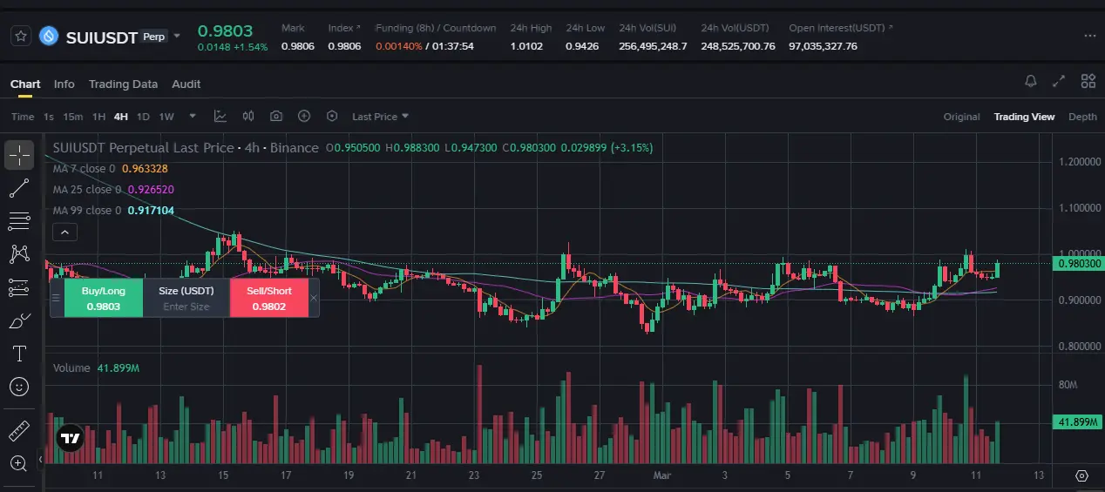Select the 15m interval

73,117
